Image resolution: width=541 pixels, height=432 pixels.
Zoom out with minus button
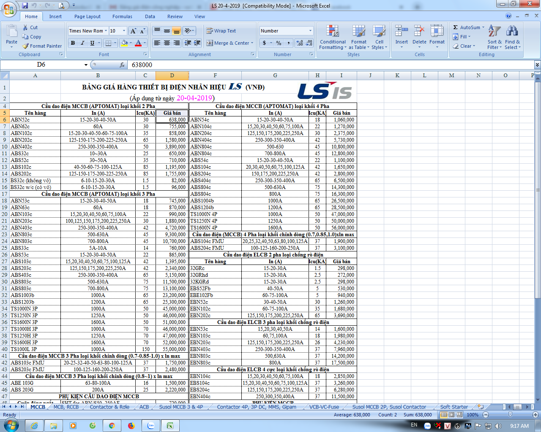pos(486,415)
